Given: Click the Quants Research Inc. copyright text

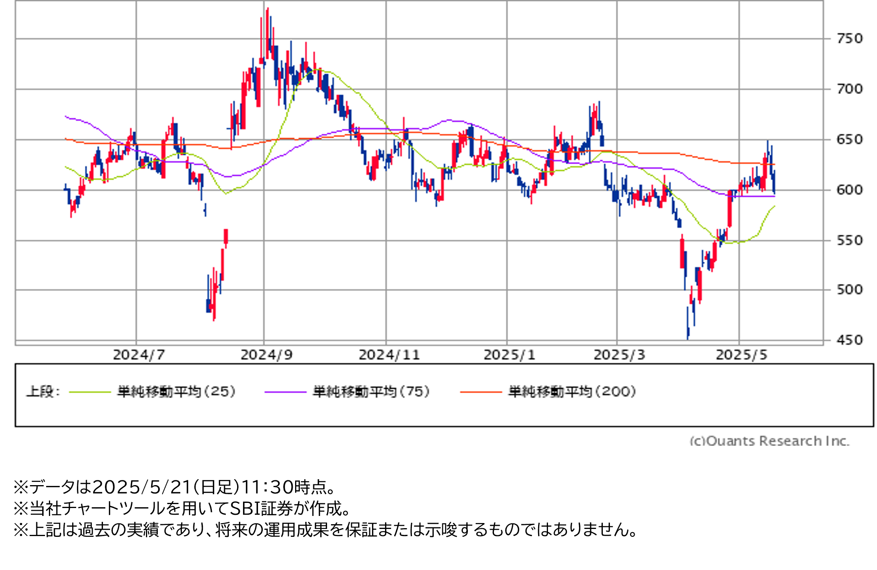Looking at the screenshot, I should [769, 441].
